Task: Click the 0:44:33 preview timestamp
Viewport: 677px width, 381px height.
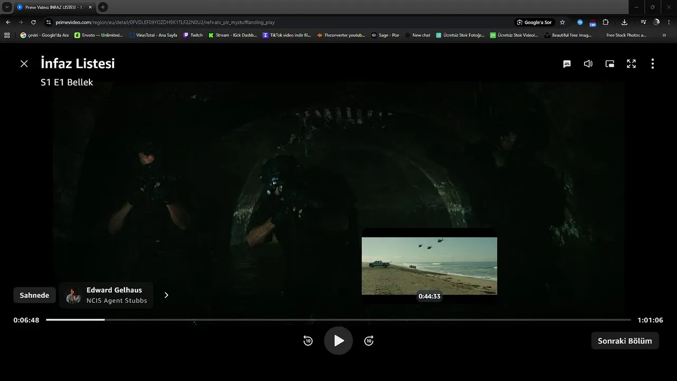Action: [x=429, y=296]
